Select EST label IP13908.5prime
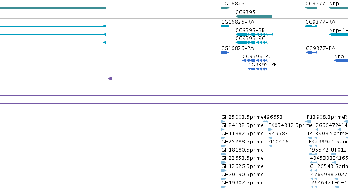 click(x=327, y=134)
